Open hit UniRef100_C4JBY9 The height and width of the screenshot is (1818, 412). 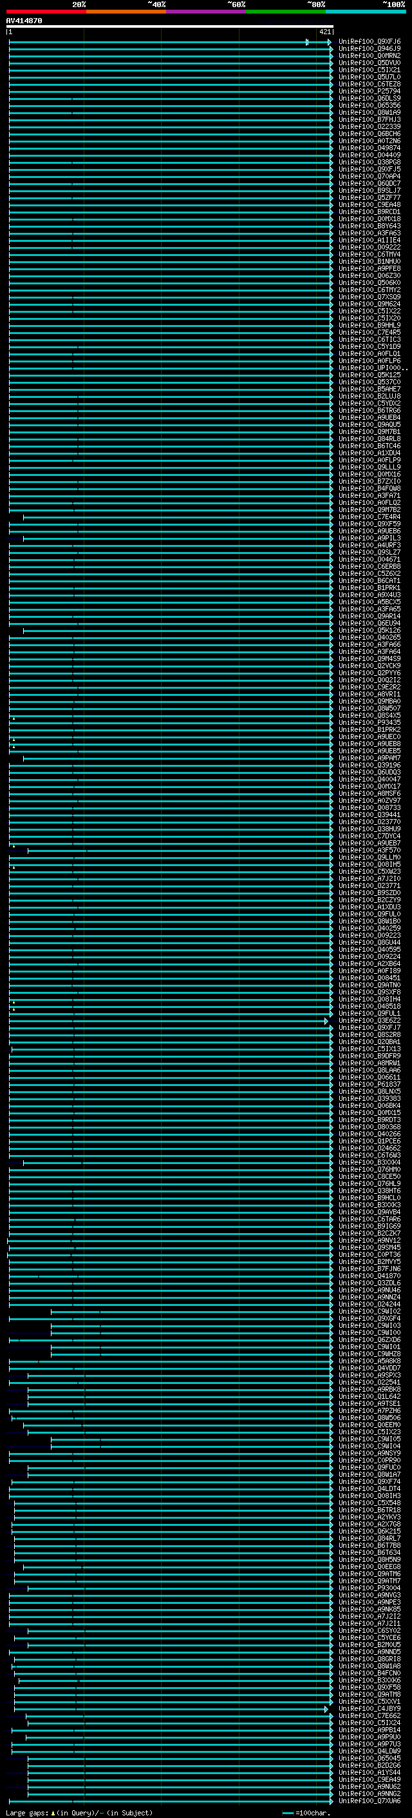[x=370, y=1708]
